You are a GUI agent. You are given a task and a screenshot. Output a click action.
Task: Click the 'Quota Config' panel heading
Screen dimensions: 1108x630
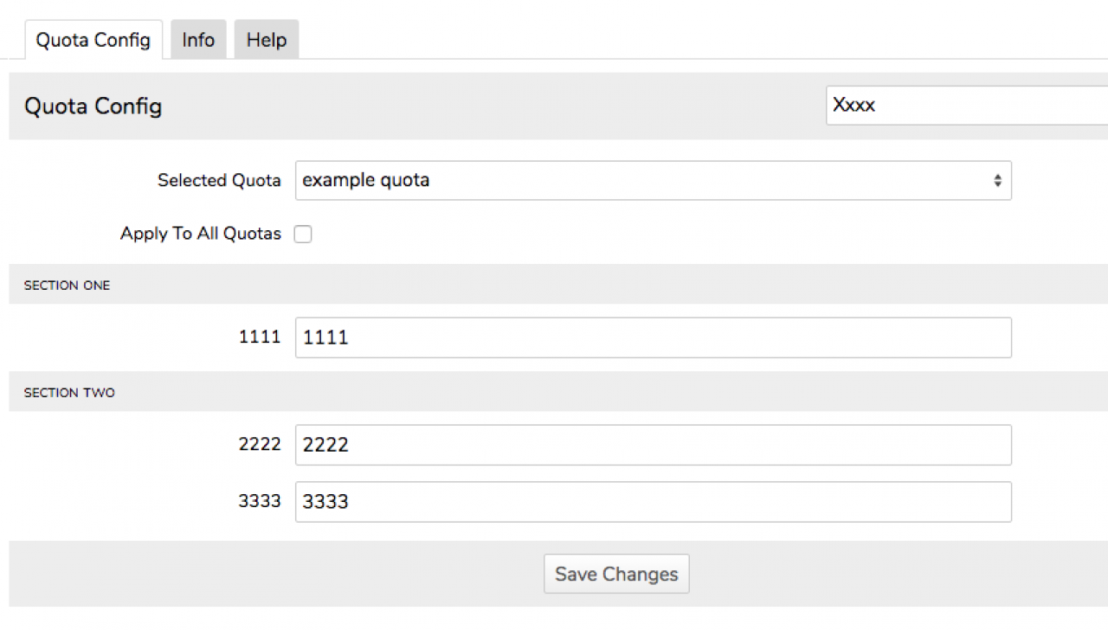(93, 106)
